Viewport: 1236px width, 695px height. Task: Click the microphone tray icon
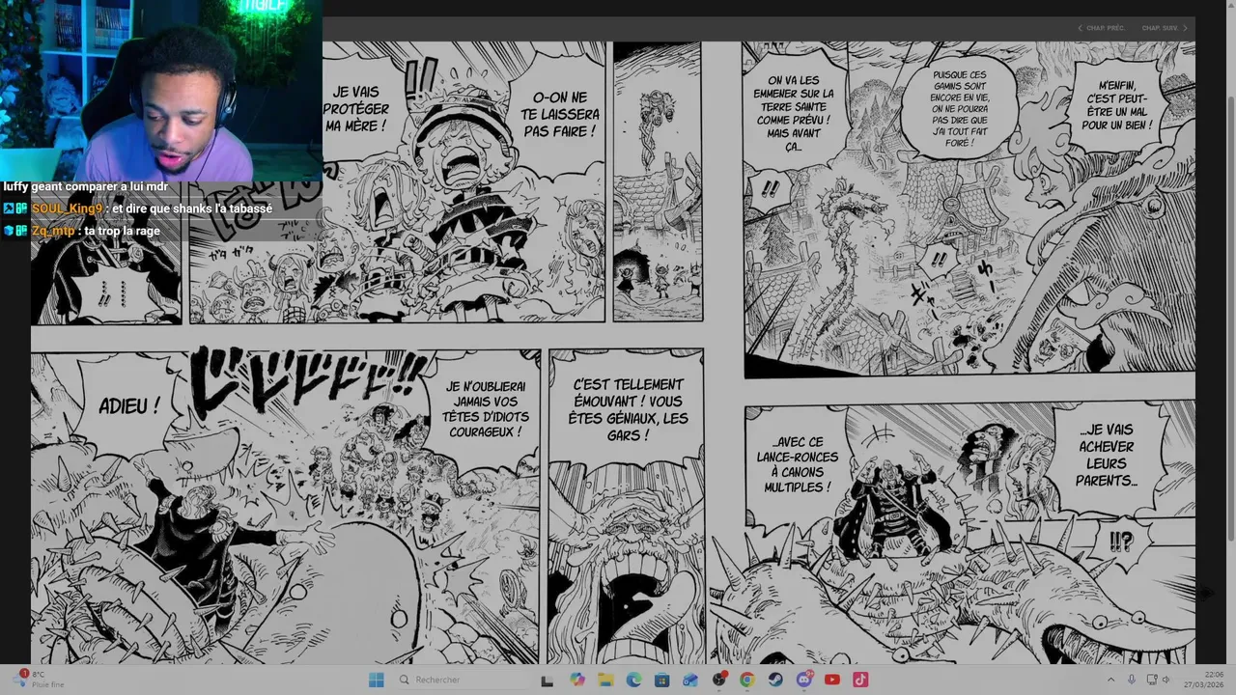point(1132,680)
